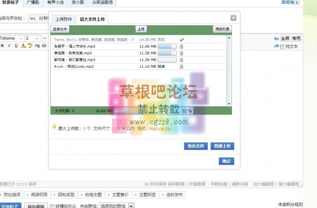
Task: Remove 郁可唯 - 我们都爱过.mp3 via trash icon
Action: (181, 60)
